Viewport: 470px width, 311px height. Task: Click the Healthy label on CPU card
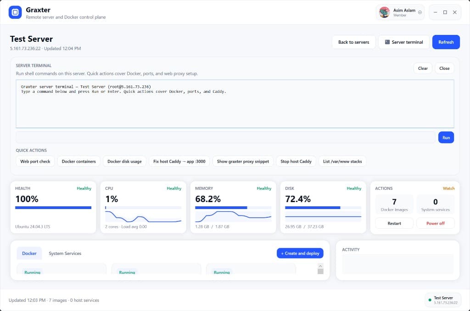tap(174, 188)
